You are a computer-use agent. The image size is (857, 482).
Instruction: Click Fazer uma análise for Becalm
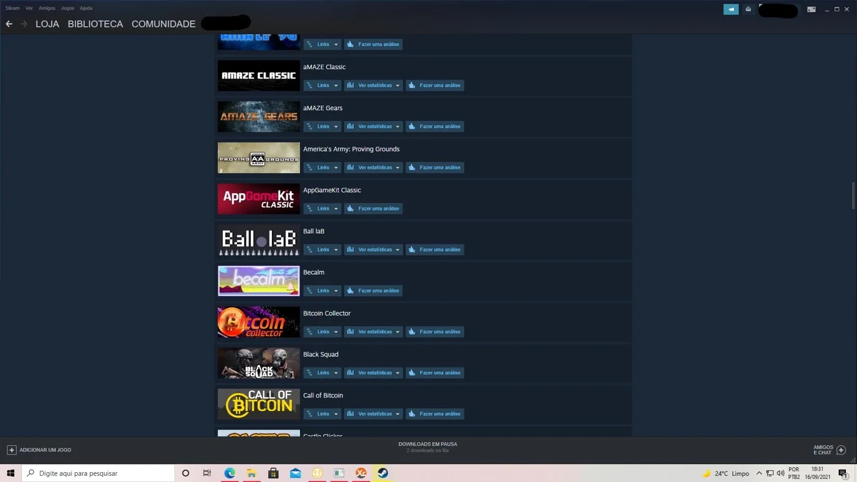373,291
